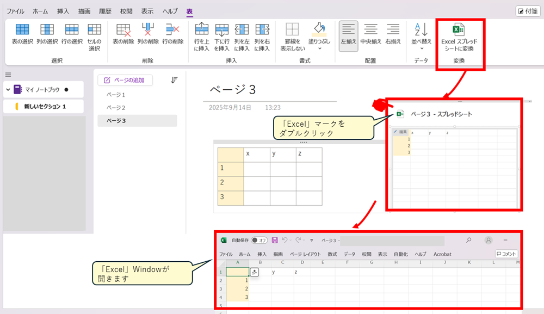Click the date 2025年9月14日
The width and height of the screenshot is (544, 314).
click(x=230, y=108)
